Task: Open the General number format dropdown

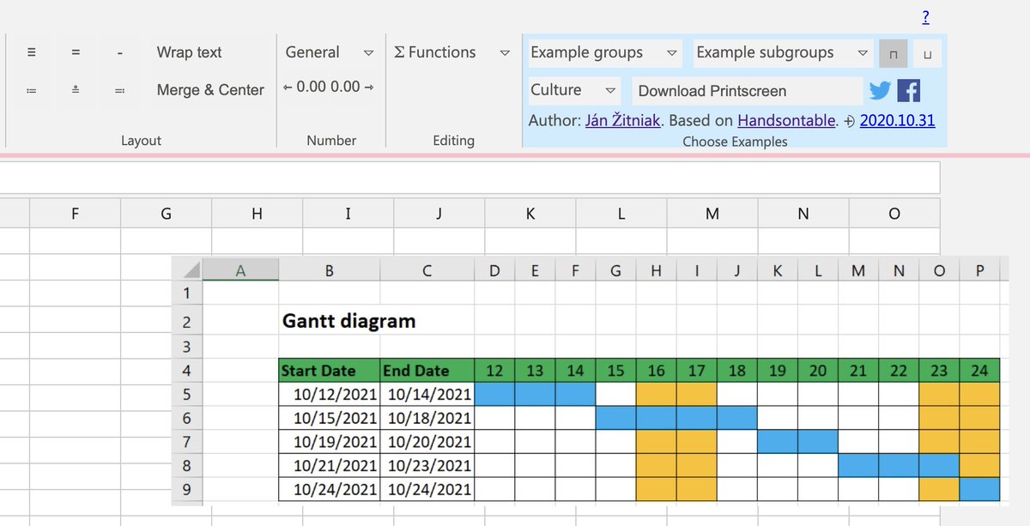Action: 329,52
